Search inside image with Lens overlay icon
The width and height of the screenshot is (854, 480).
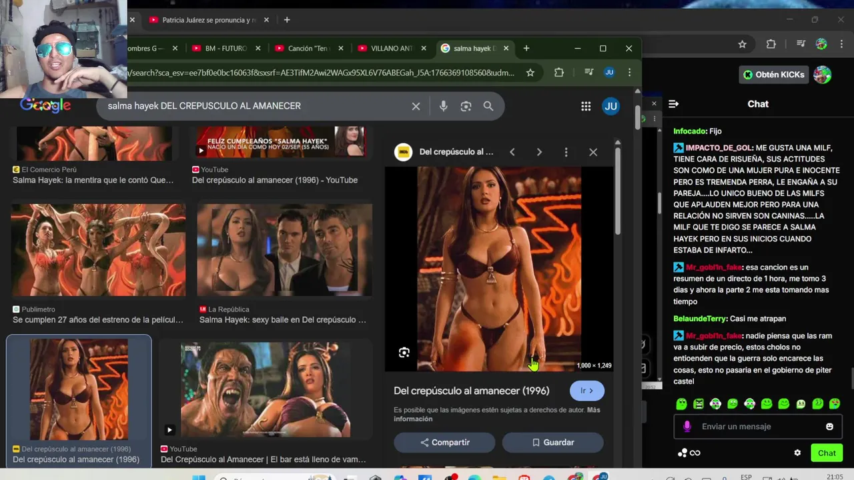coord(404,353)
